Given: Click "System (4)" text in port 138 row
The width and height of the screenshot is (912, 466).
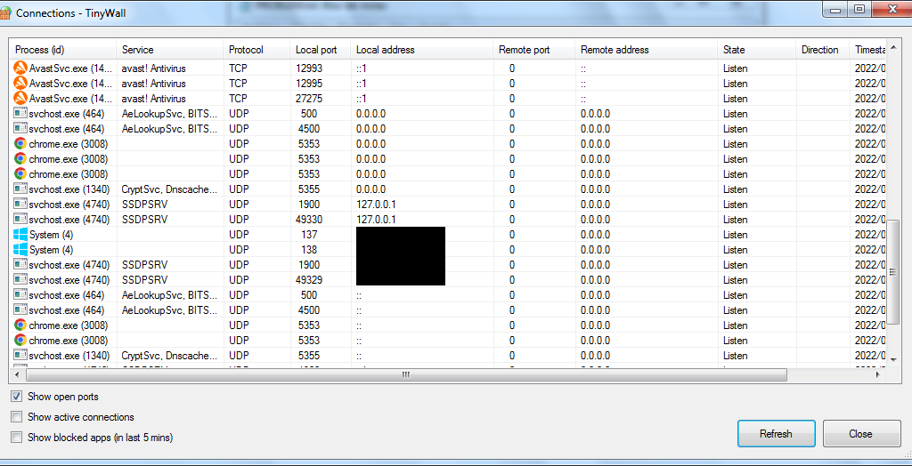Looking at the screenshot, I should coord(51,250).
